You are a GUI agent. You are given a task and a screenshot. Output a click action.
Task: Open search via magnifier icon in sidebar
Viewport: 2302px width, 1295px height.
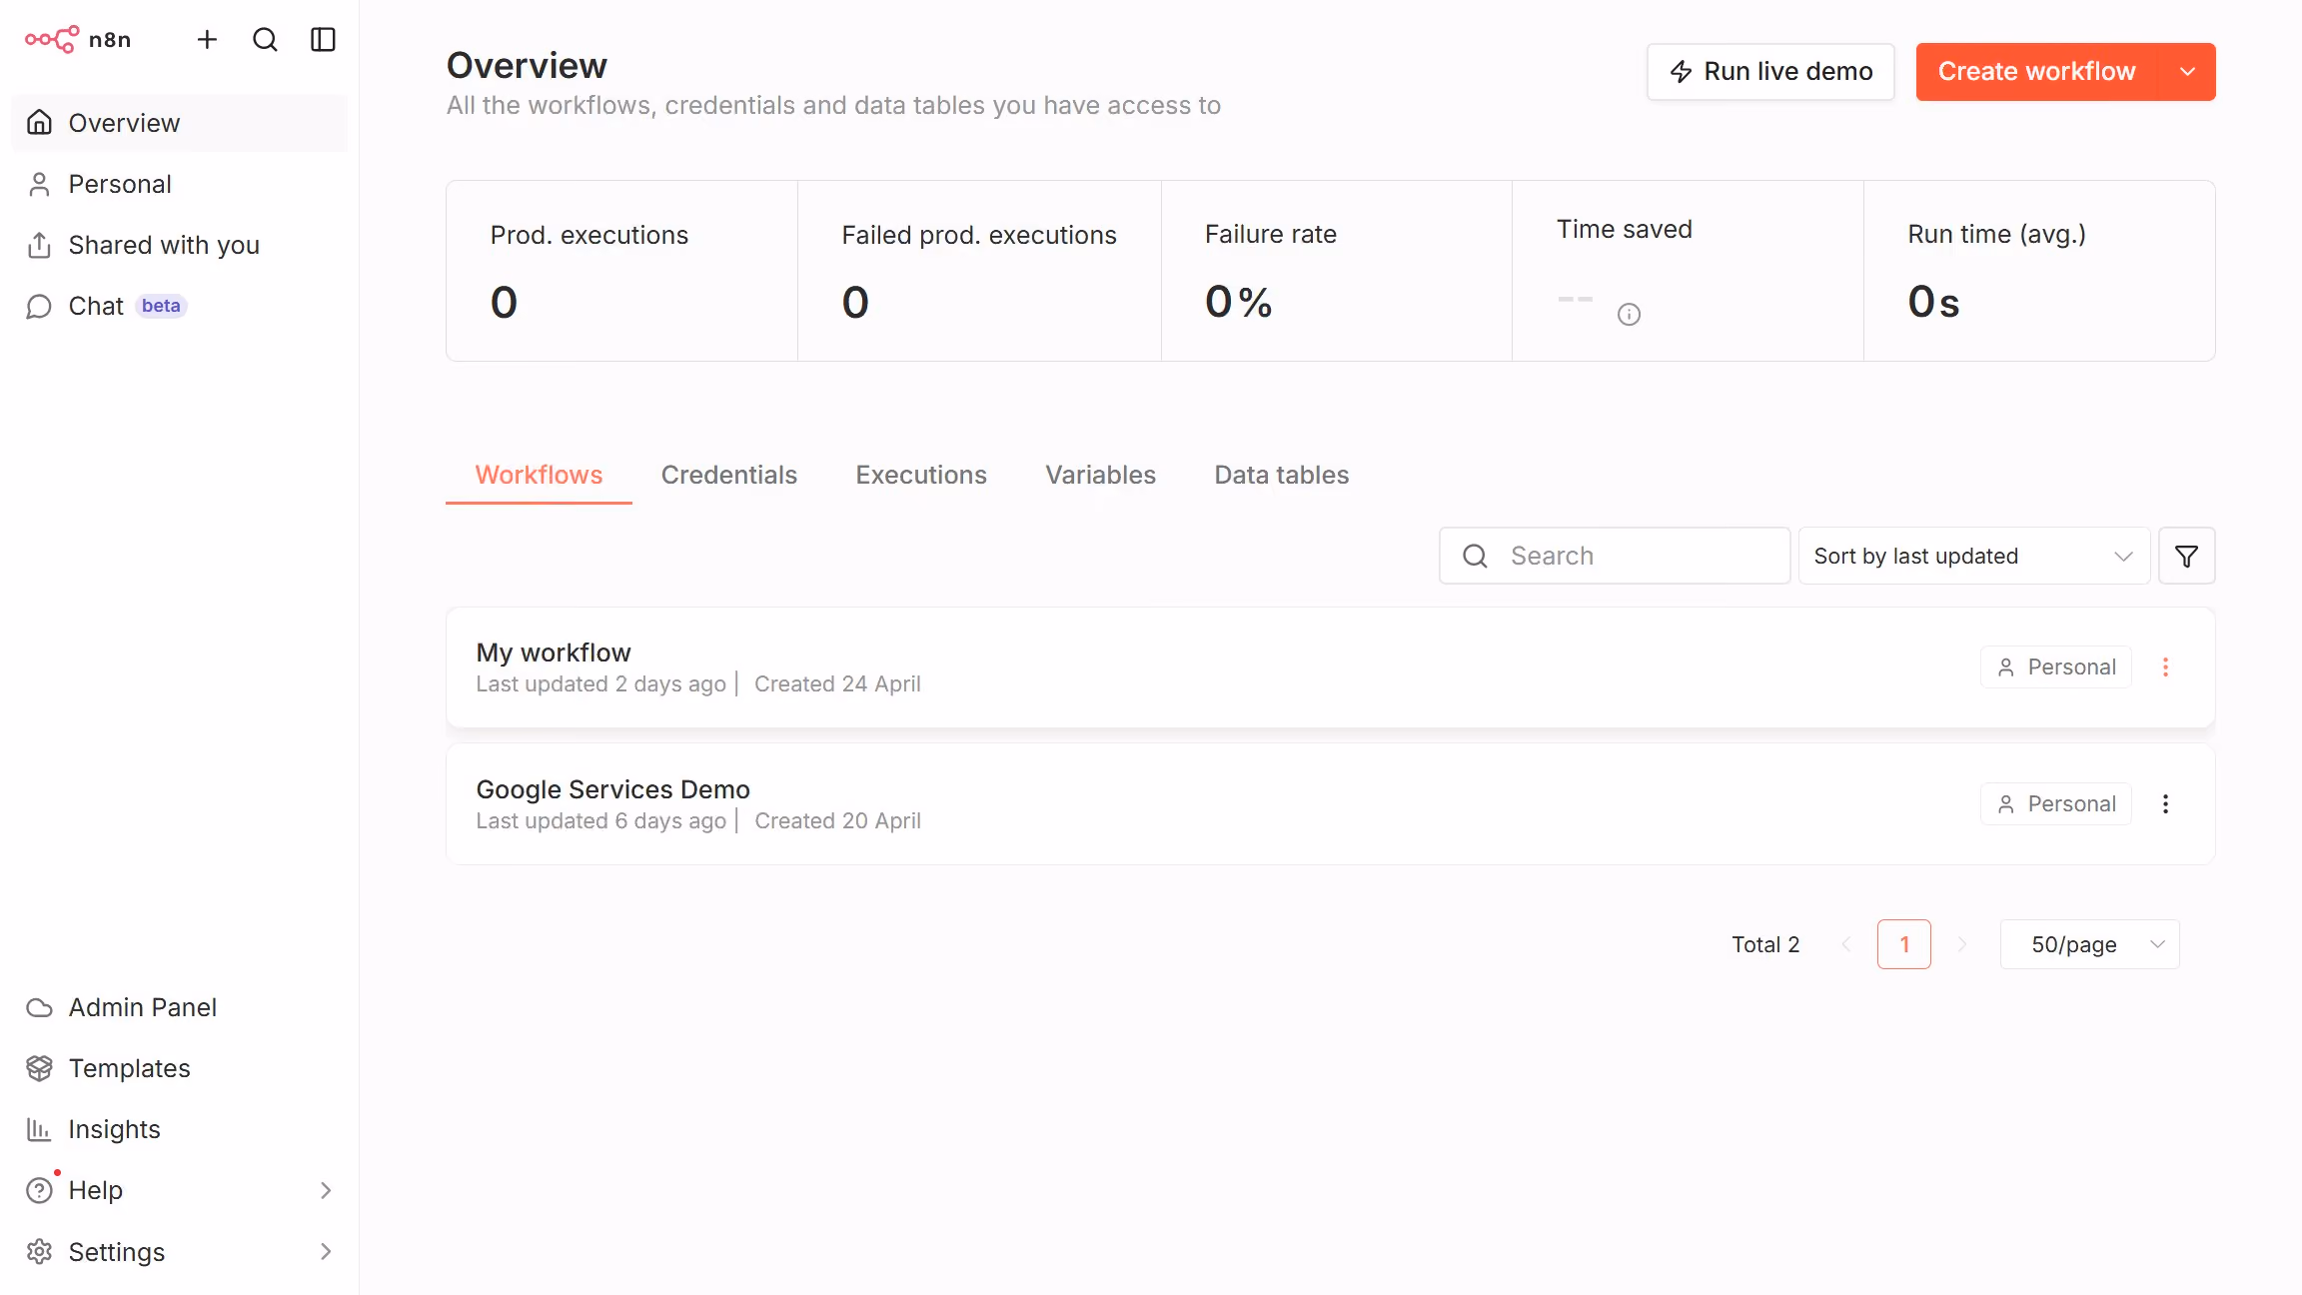[265, 40]
